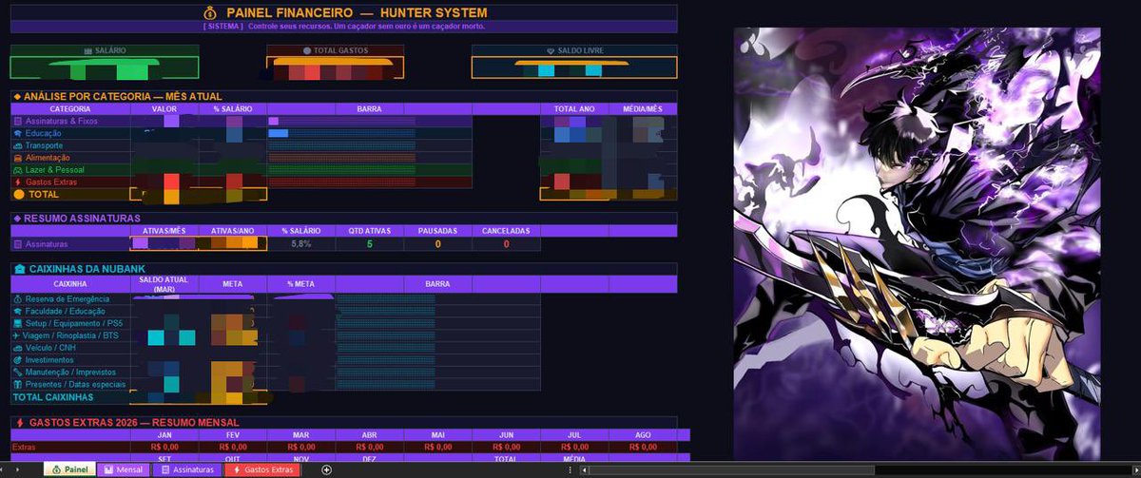
Task: Click the money bag icon in Painel Financeiro title
Action: tap(211, 12)
